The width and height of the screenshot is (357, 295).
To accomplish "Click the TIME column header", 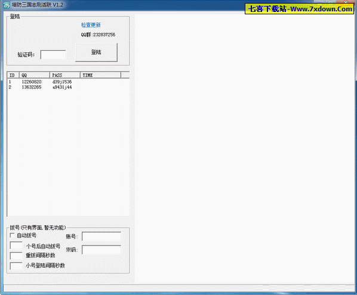I will [101, 75].
